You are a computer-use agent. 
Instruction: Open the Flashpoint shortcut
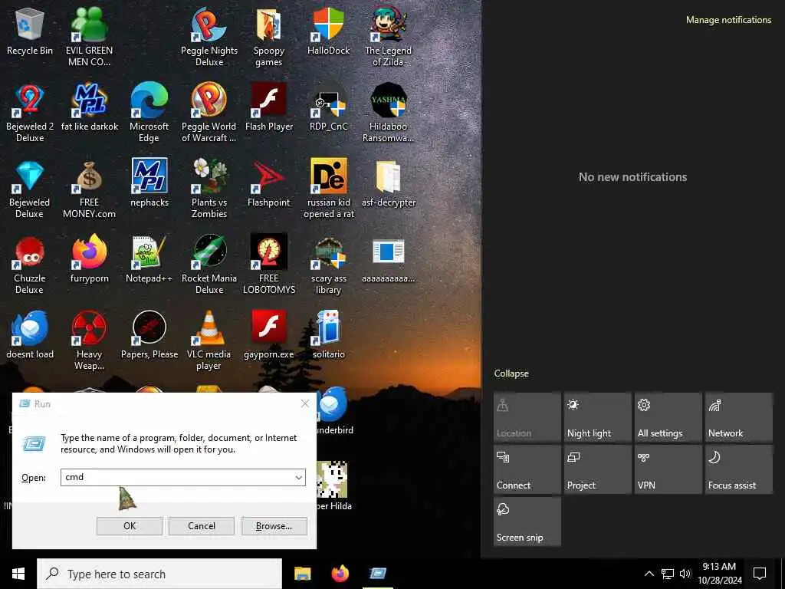pyautogui.click(x=269, y=183)
